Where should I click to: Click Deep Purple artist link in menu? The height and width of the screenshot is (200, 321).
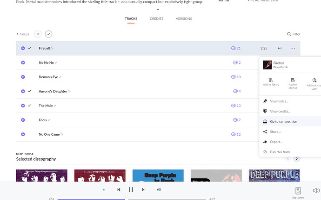tap(281, 67)
